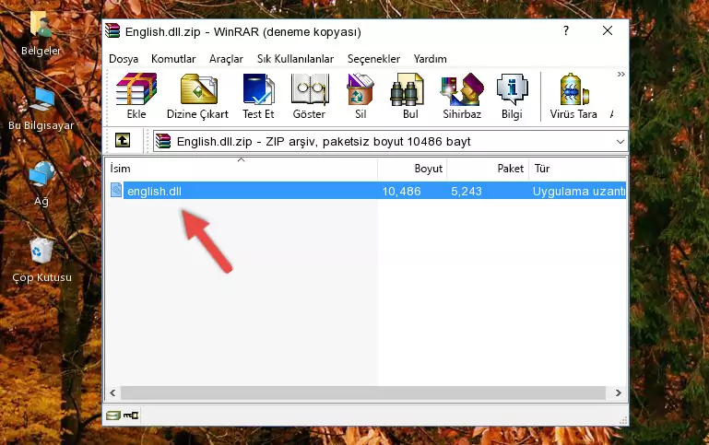709x445 pixels.
Task: Show more toolbar buttons chevron
Action: point(621,74)
